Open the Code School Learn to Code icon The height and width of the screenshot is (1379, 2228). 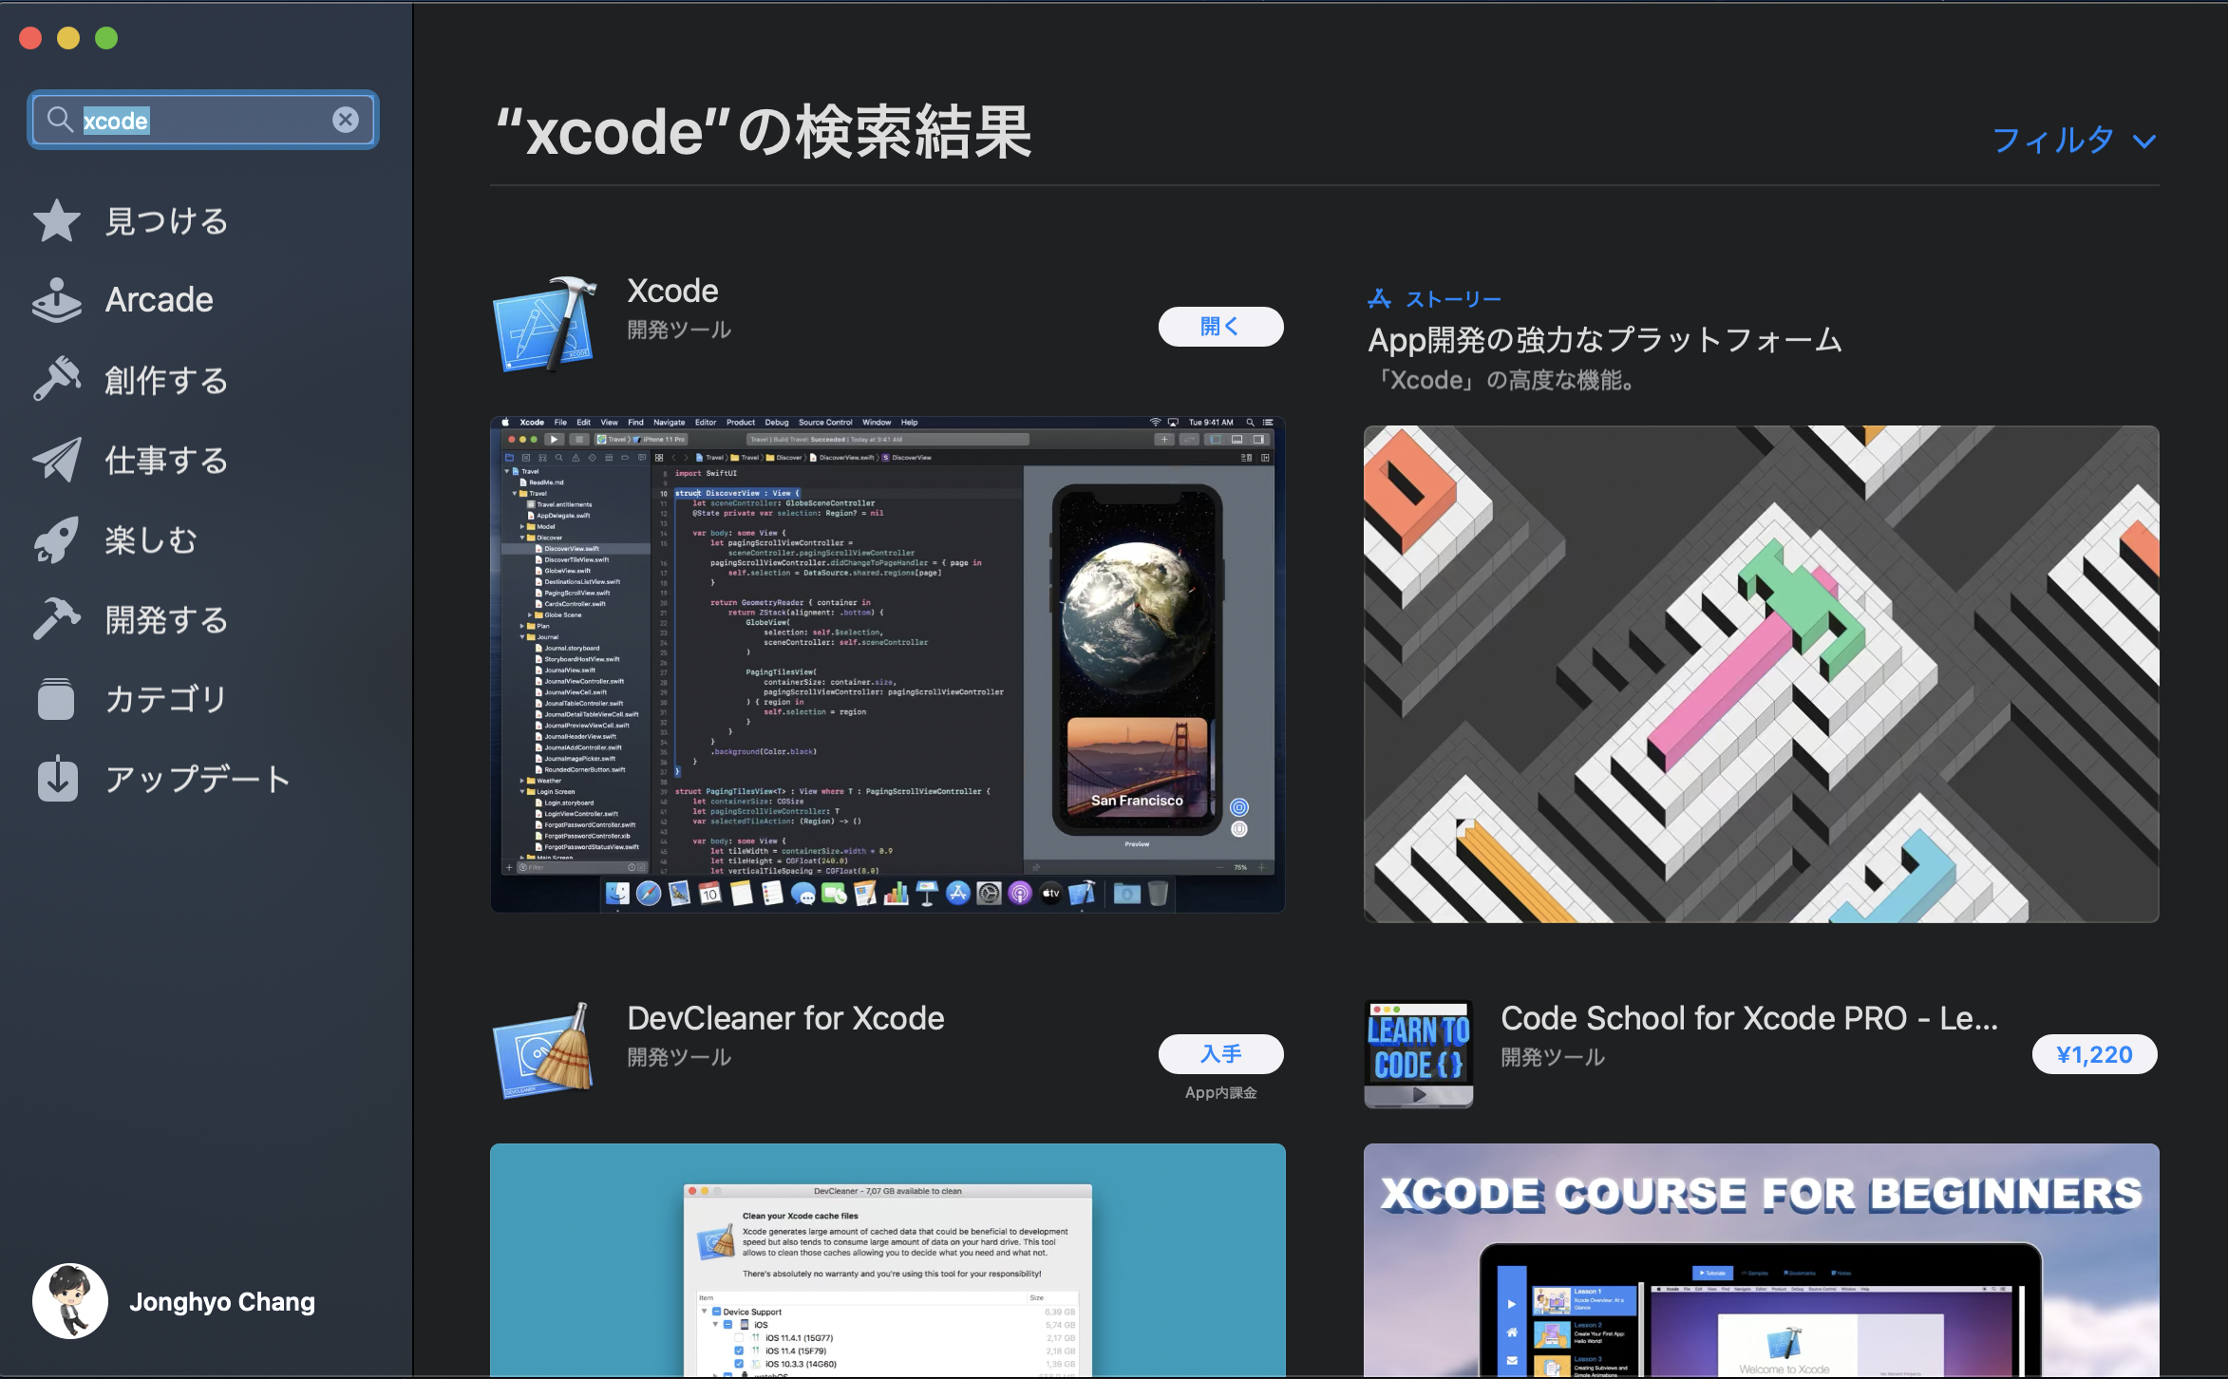[x=1418, y=1053]
